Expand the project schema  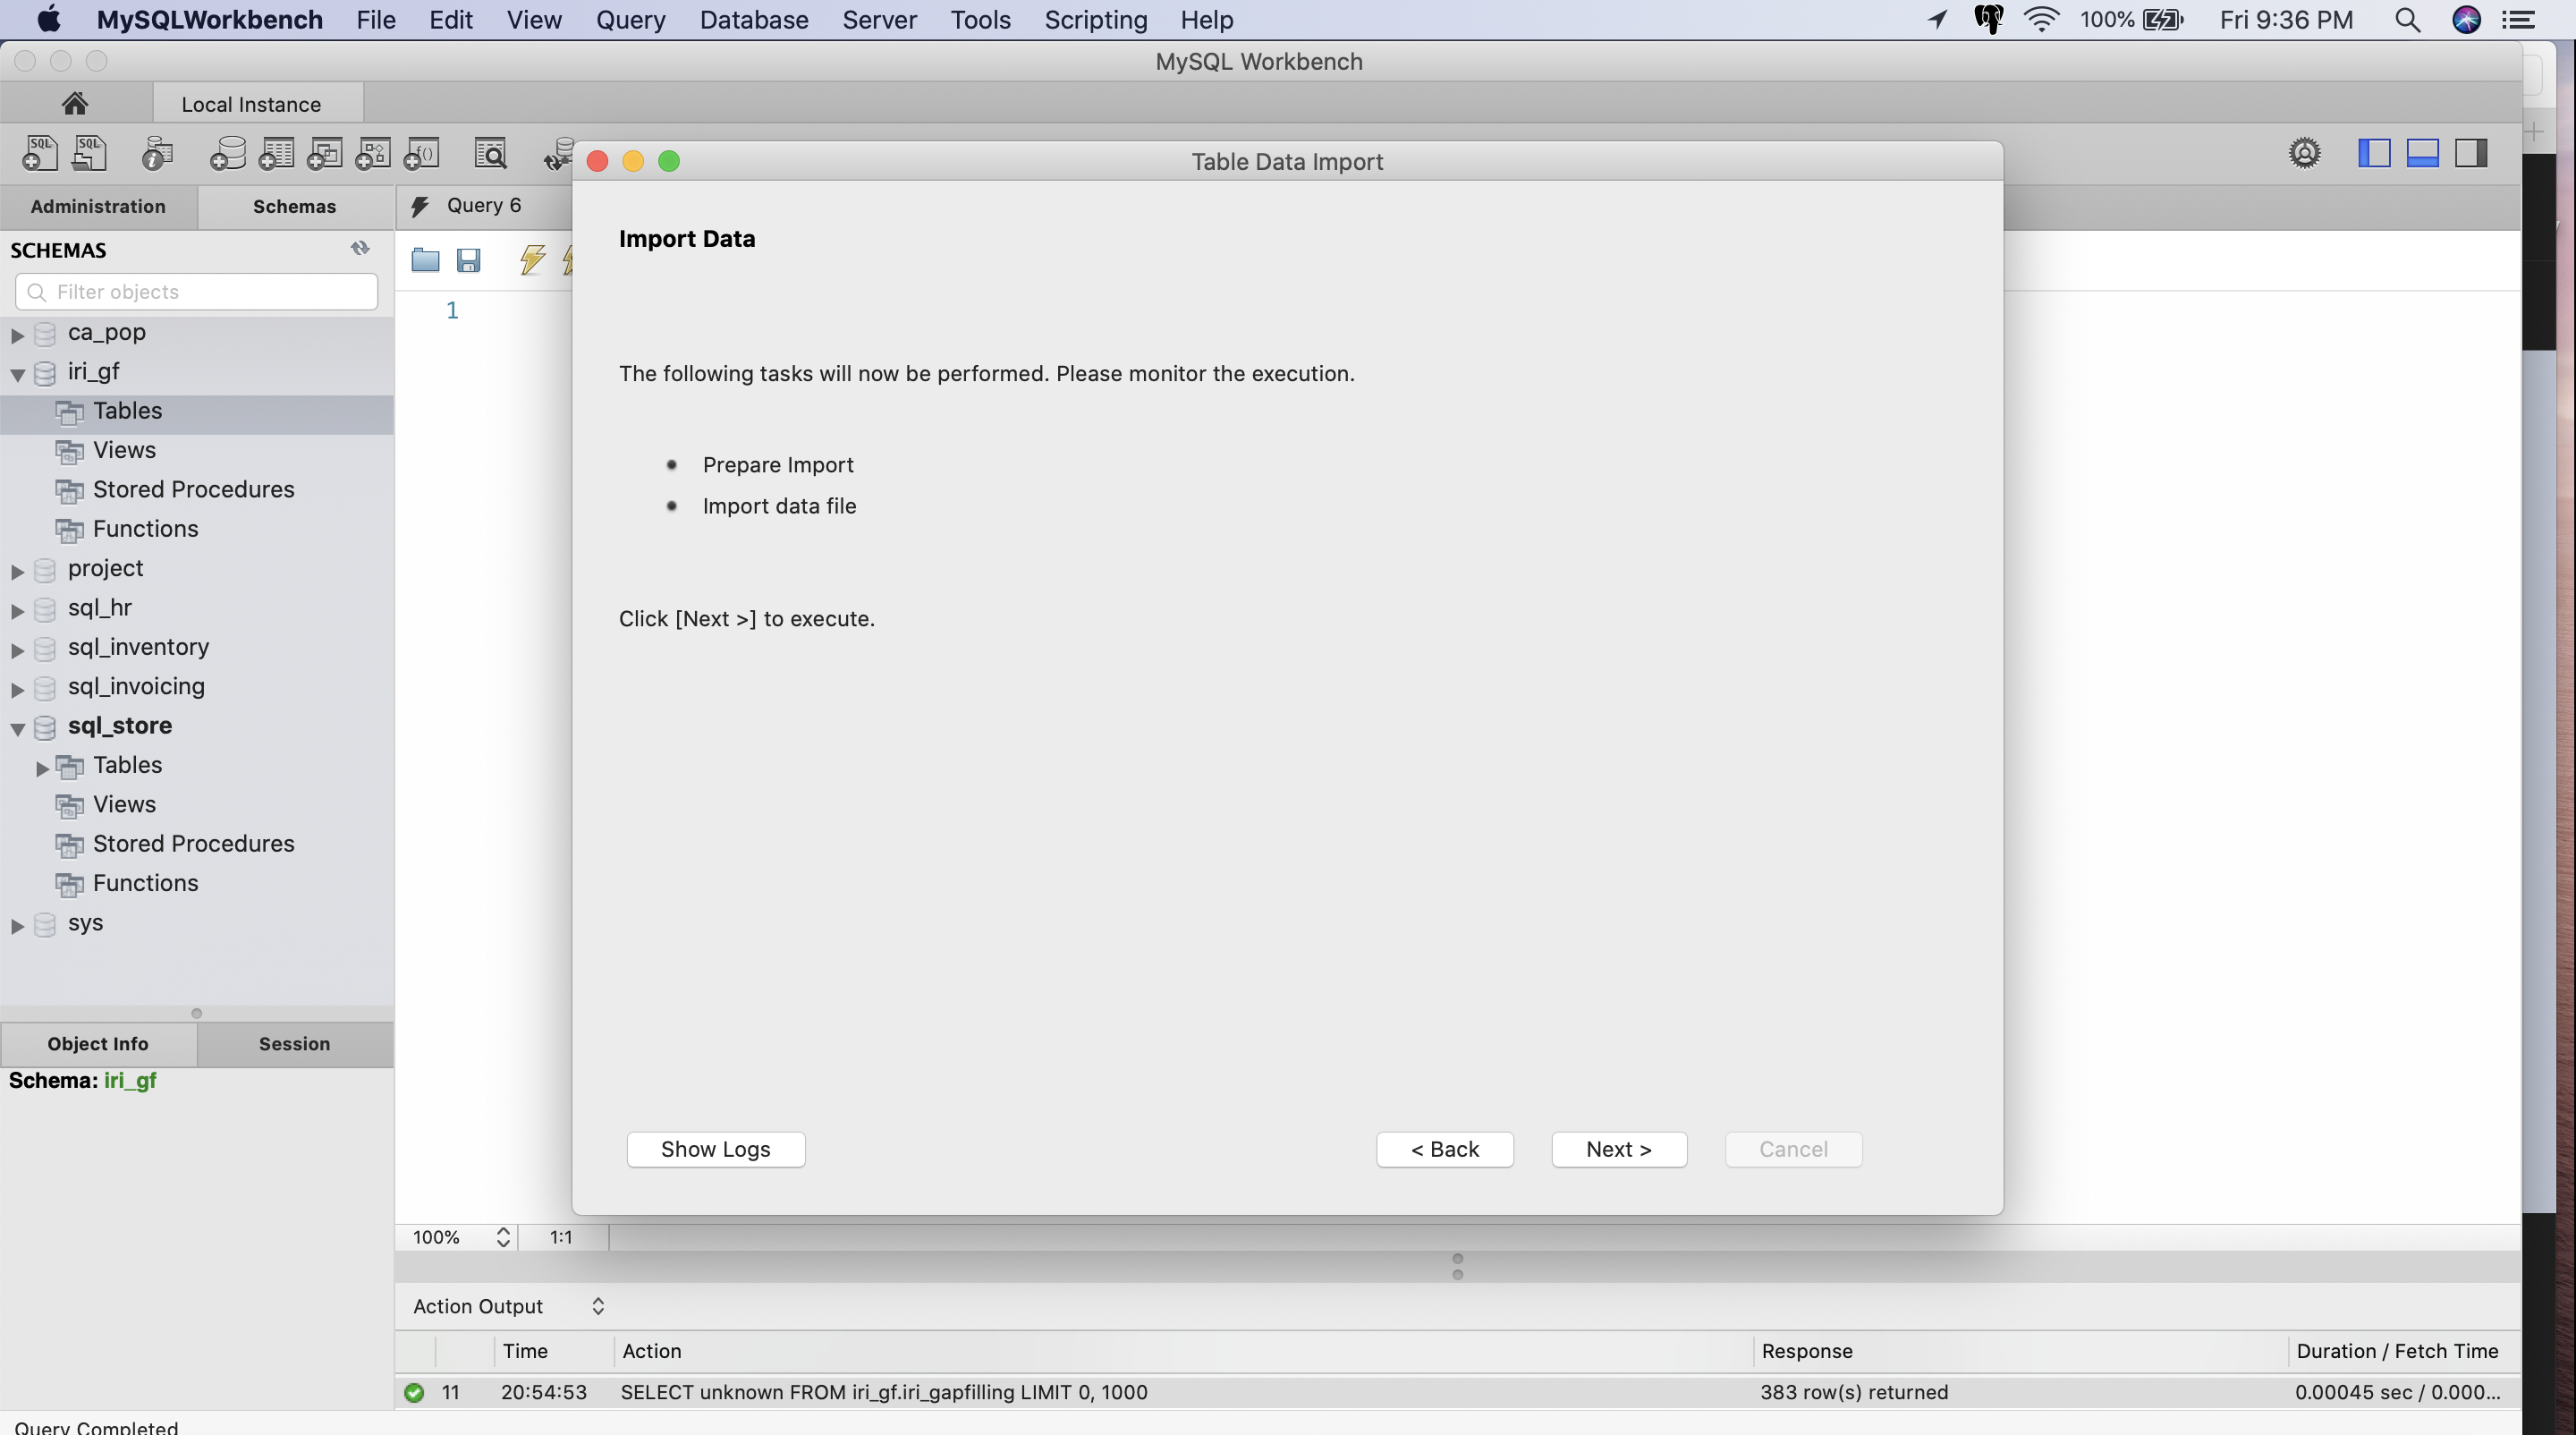[18, 570]
